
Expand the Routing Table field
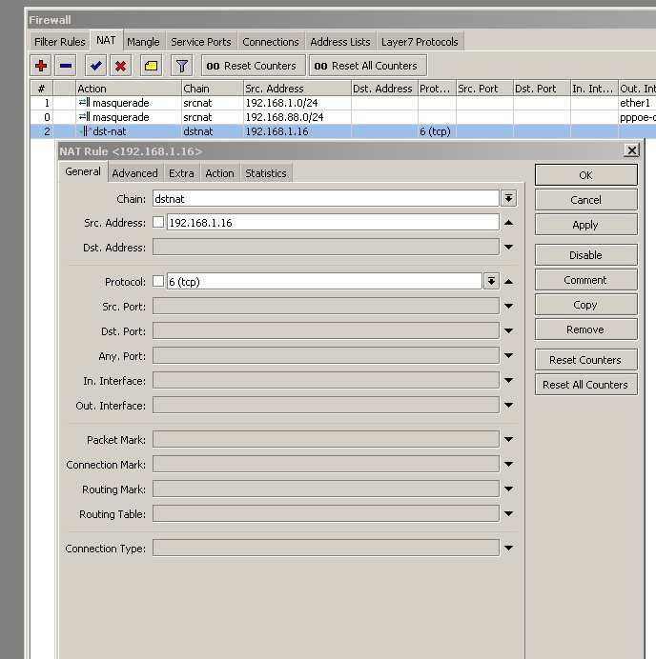(x=509, y=513)
